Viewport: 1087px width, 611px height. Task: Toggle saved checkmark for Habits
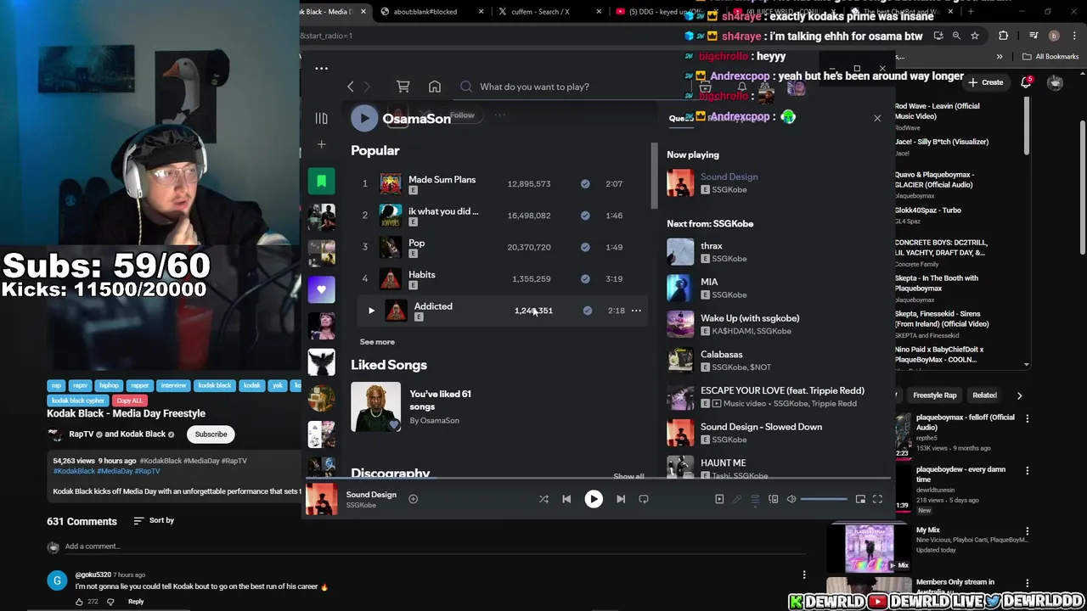click(585, 278)
